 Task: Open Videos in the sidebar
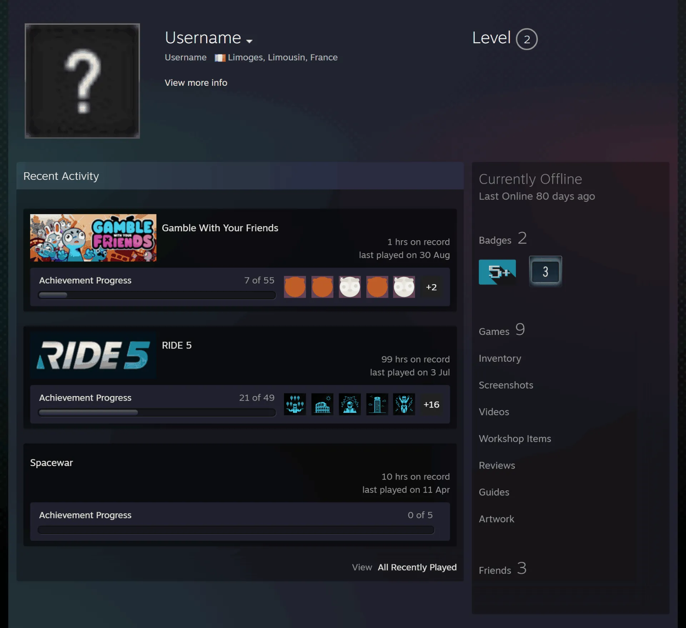click(494, 412)
